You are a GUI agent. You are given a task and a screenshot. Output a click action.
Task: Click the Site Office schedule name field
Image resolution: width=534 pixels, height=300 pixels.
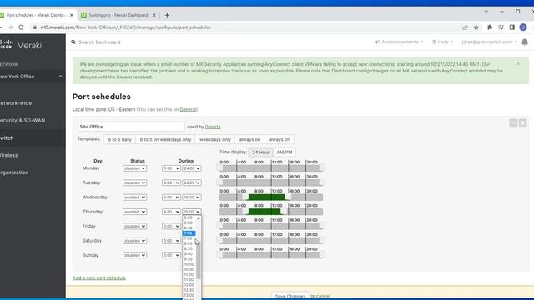click(x=131, y=127)
